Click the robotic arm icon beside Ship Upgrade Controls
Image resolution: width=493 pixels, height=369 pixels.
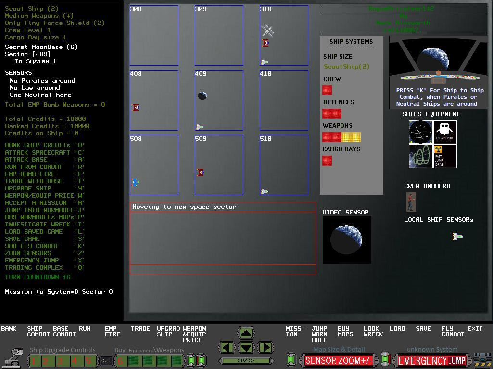pyautogui.click(x=13, y=357)
